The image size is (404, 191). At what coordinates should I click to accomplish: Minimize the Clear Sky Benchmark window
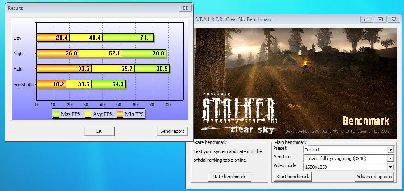(366, 19)
